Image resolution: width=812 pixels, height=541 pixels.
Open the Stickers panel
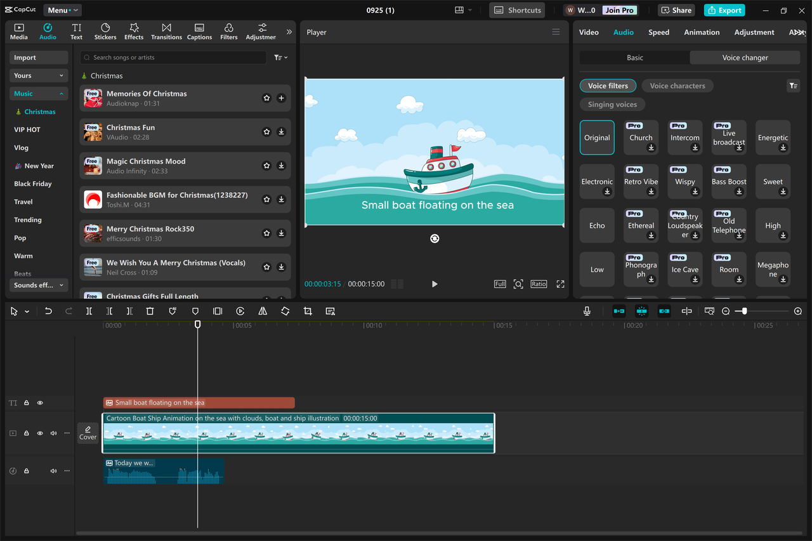click(x=105, y=31)
